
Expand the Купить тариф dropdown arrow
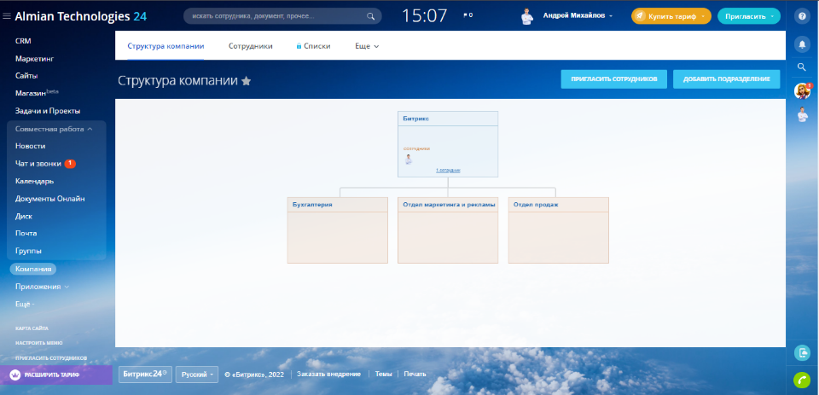point(703,16)
